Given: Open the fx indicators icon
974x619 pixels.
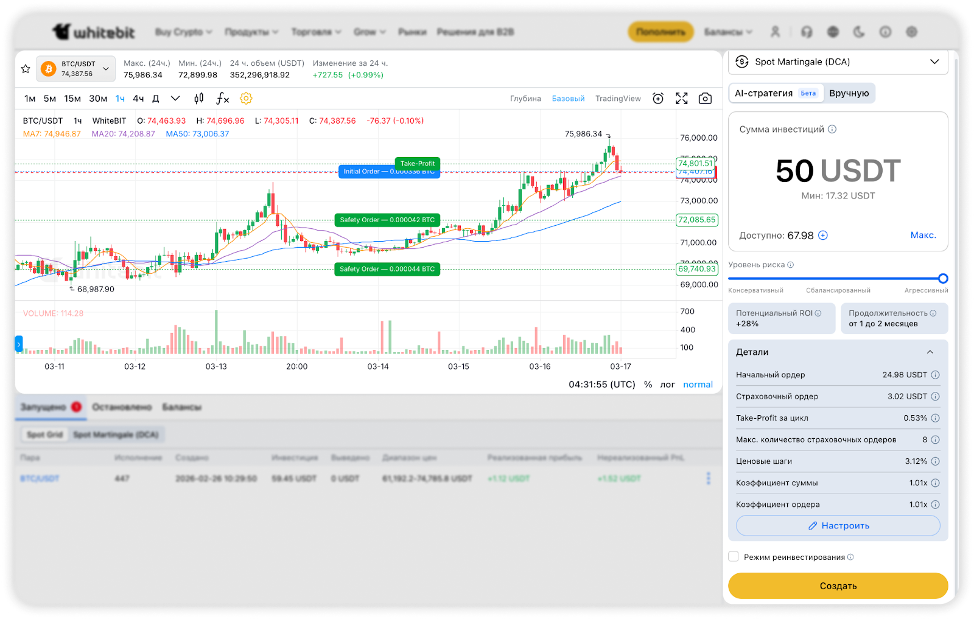Looking at the screenshot, I should 223,99.
